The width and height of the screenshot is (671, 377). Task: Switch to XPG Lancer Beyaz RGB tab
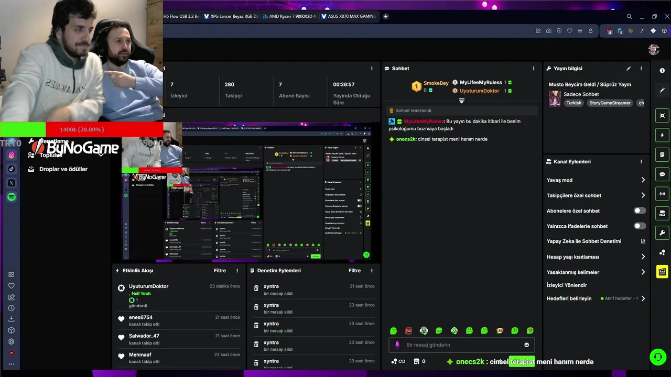[231, 16]
